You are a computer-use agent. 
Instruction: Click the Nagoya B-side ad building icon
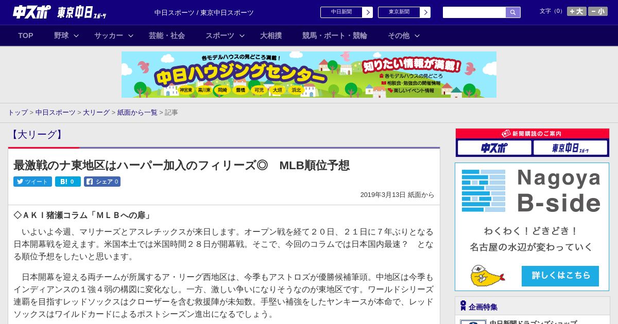tap(484, 190)
